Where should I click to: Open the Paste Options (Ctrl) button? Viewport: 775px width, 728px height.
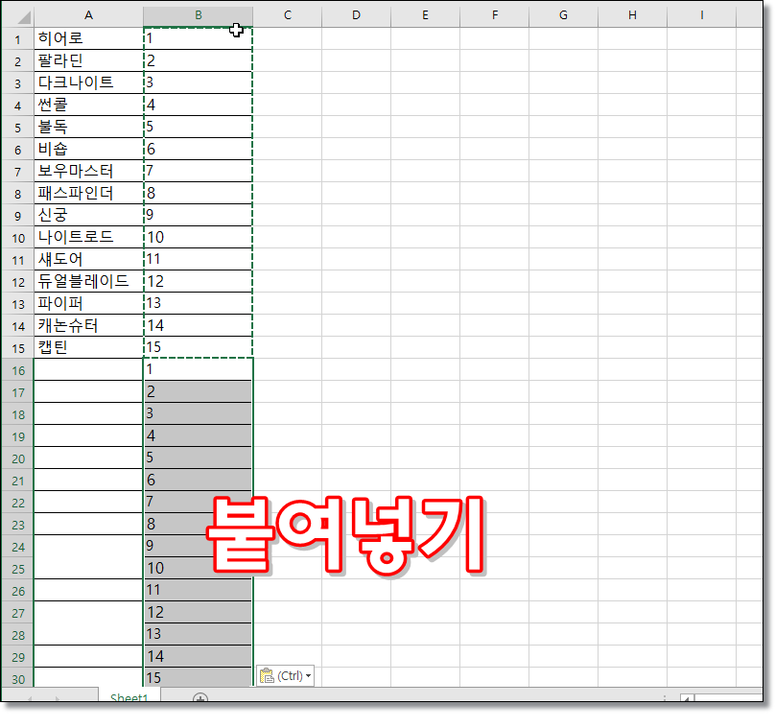pos(285,675)
